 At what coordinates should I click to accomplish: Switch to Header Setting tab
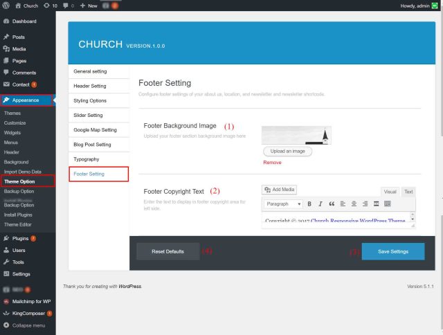(99, 86)
